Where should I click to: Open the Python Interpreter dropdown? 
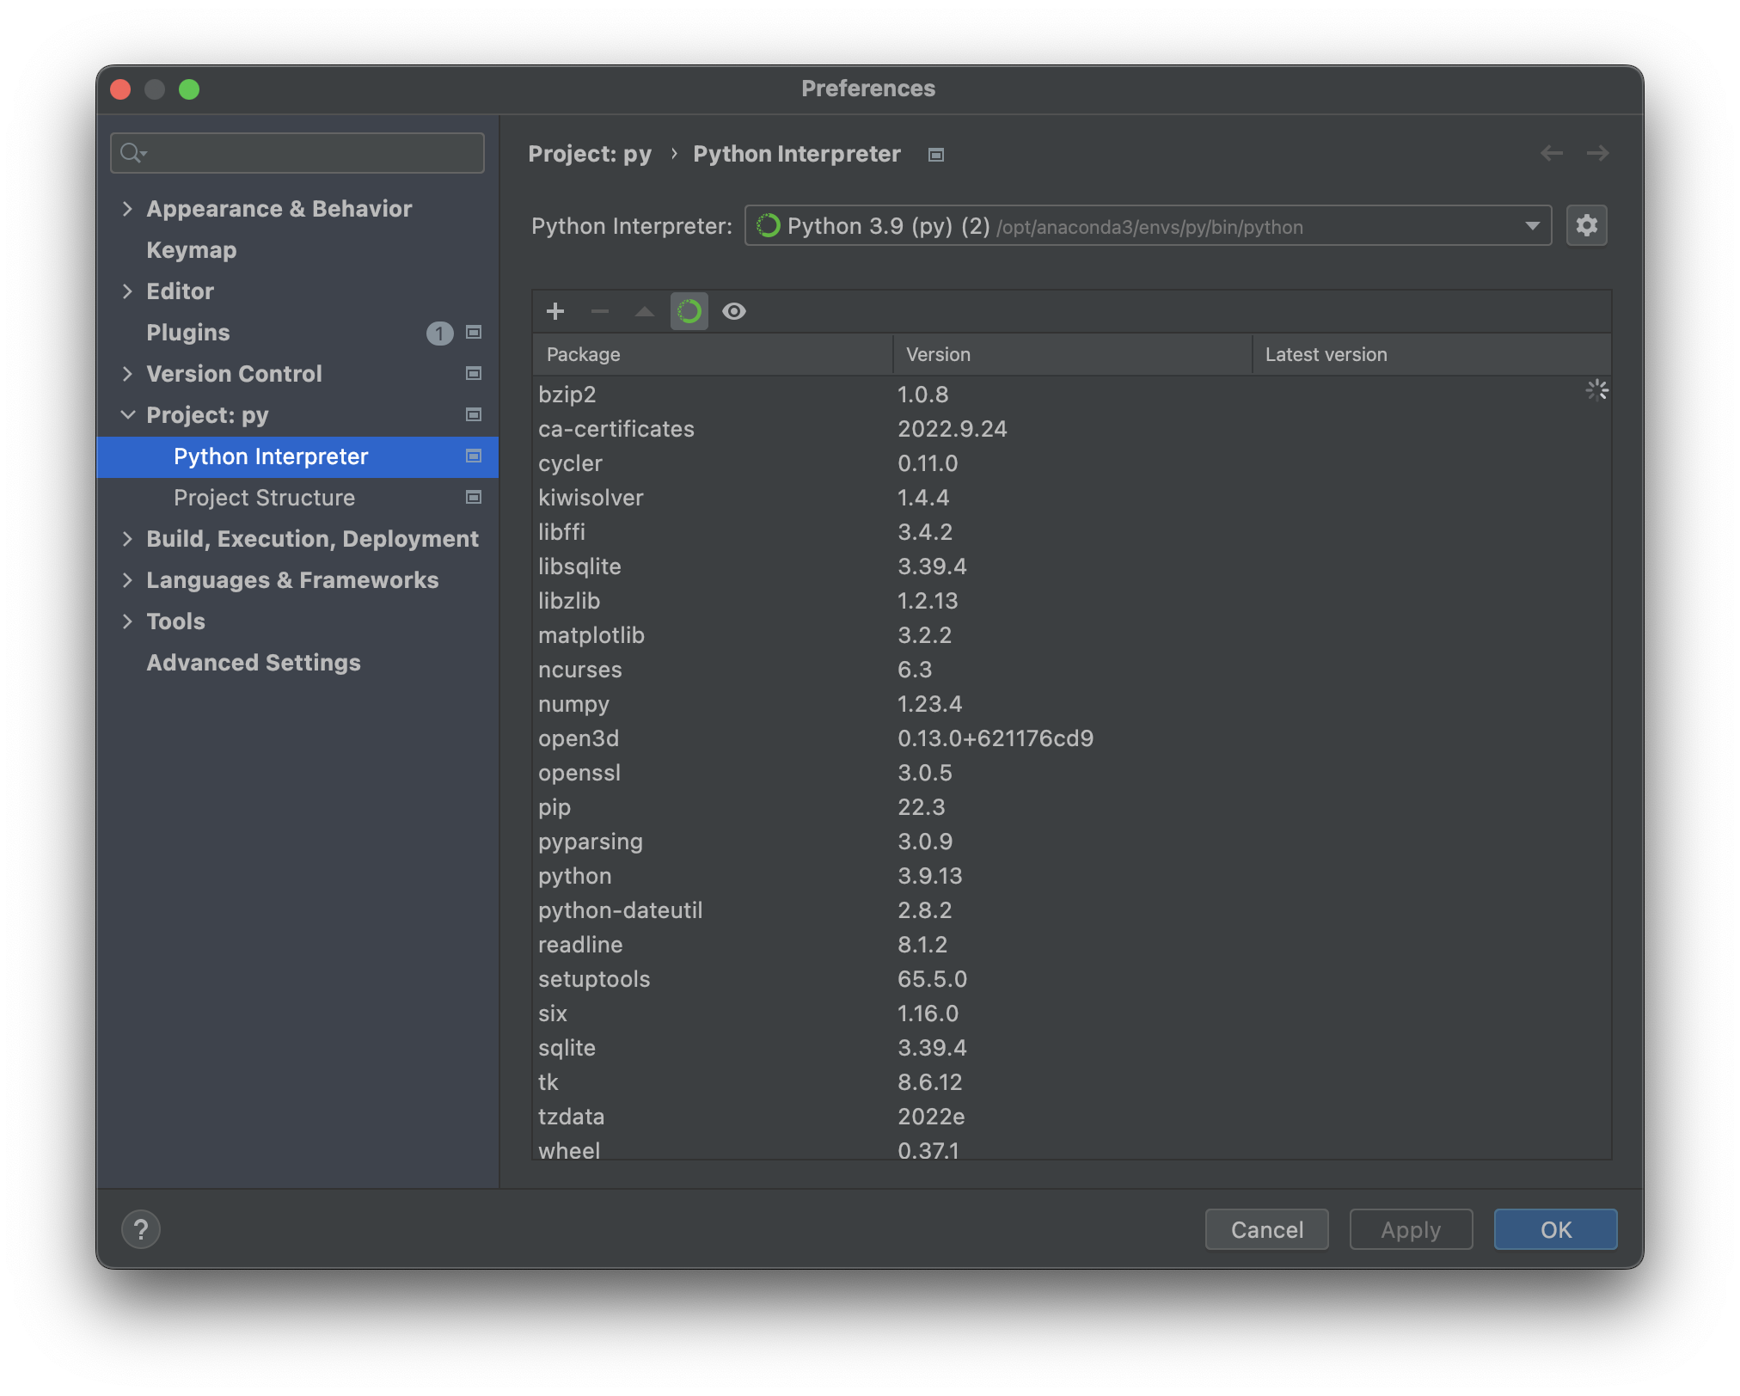point(1532,226)
